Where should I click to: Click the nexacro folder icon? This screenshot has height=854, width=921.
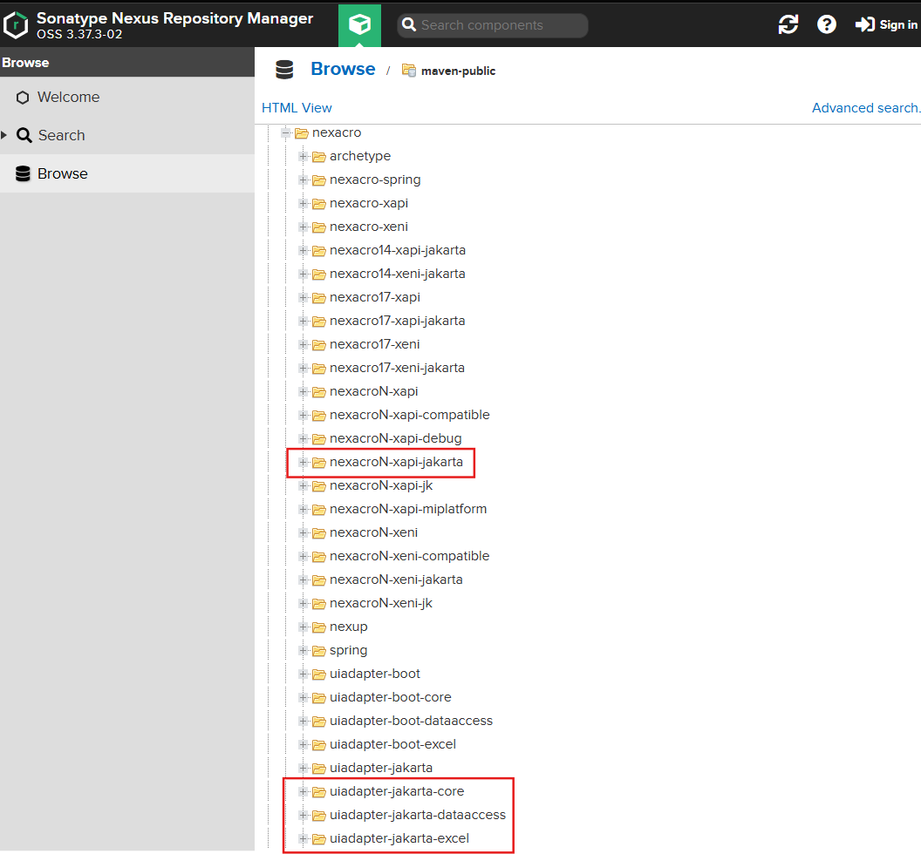tap(302, 133)
